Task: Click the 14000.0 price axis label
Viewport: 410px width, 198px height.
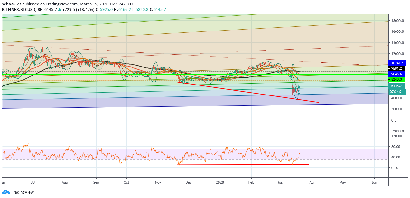Action: tap(397, 43)
